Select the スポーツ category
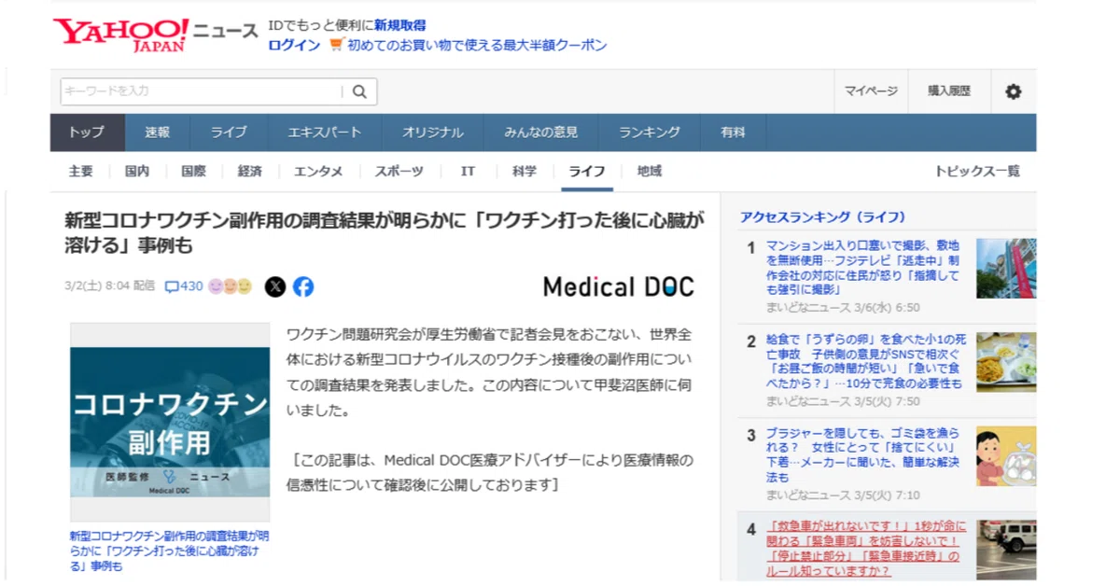Screen dimensions: 1120x586 coord(399,172)
